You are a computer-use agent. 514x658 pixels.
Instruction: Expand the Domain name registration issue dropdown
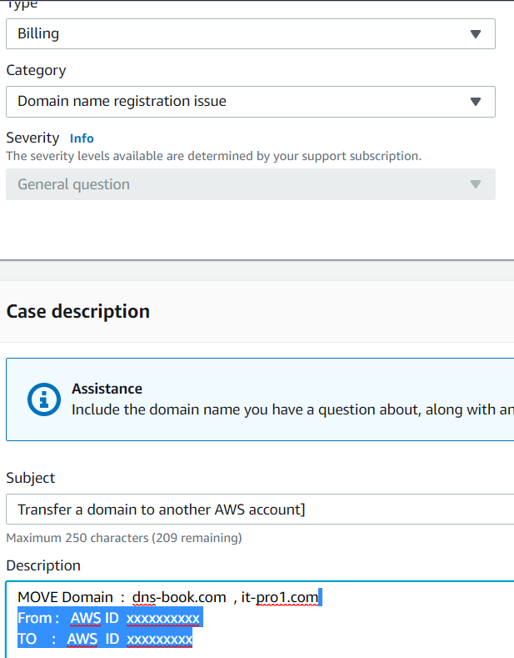(x=250, y=102)
